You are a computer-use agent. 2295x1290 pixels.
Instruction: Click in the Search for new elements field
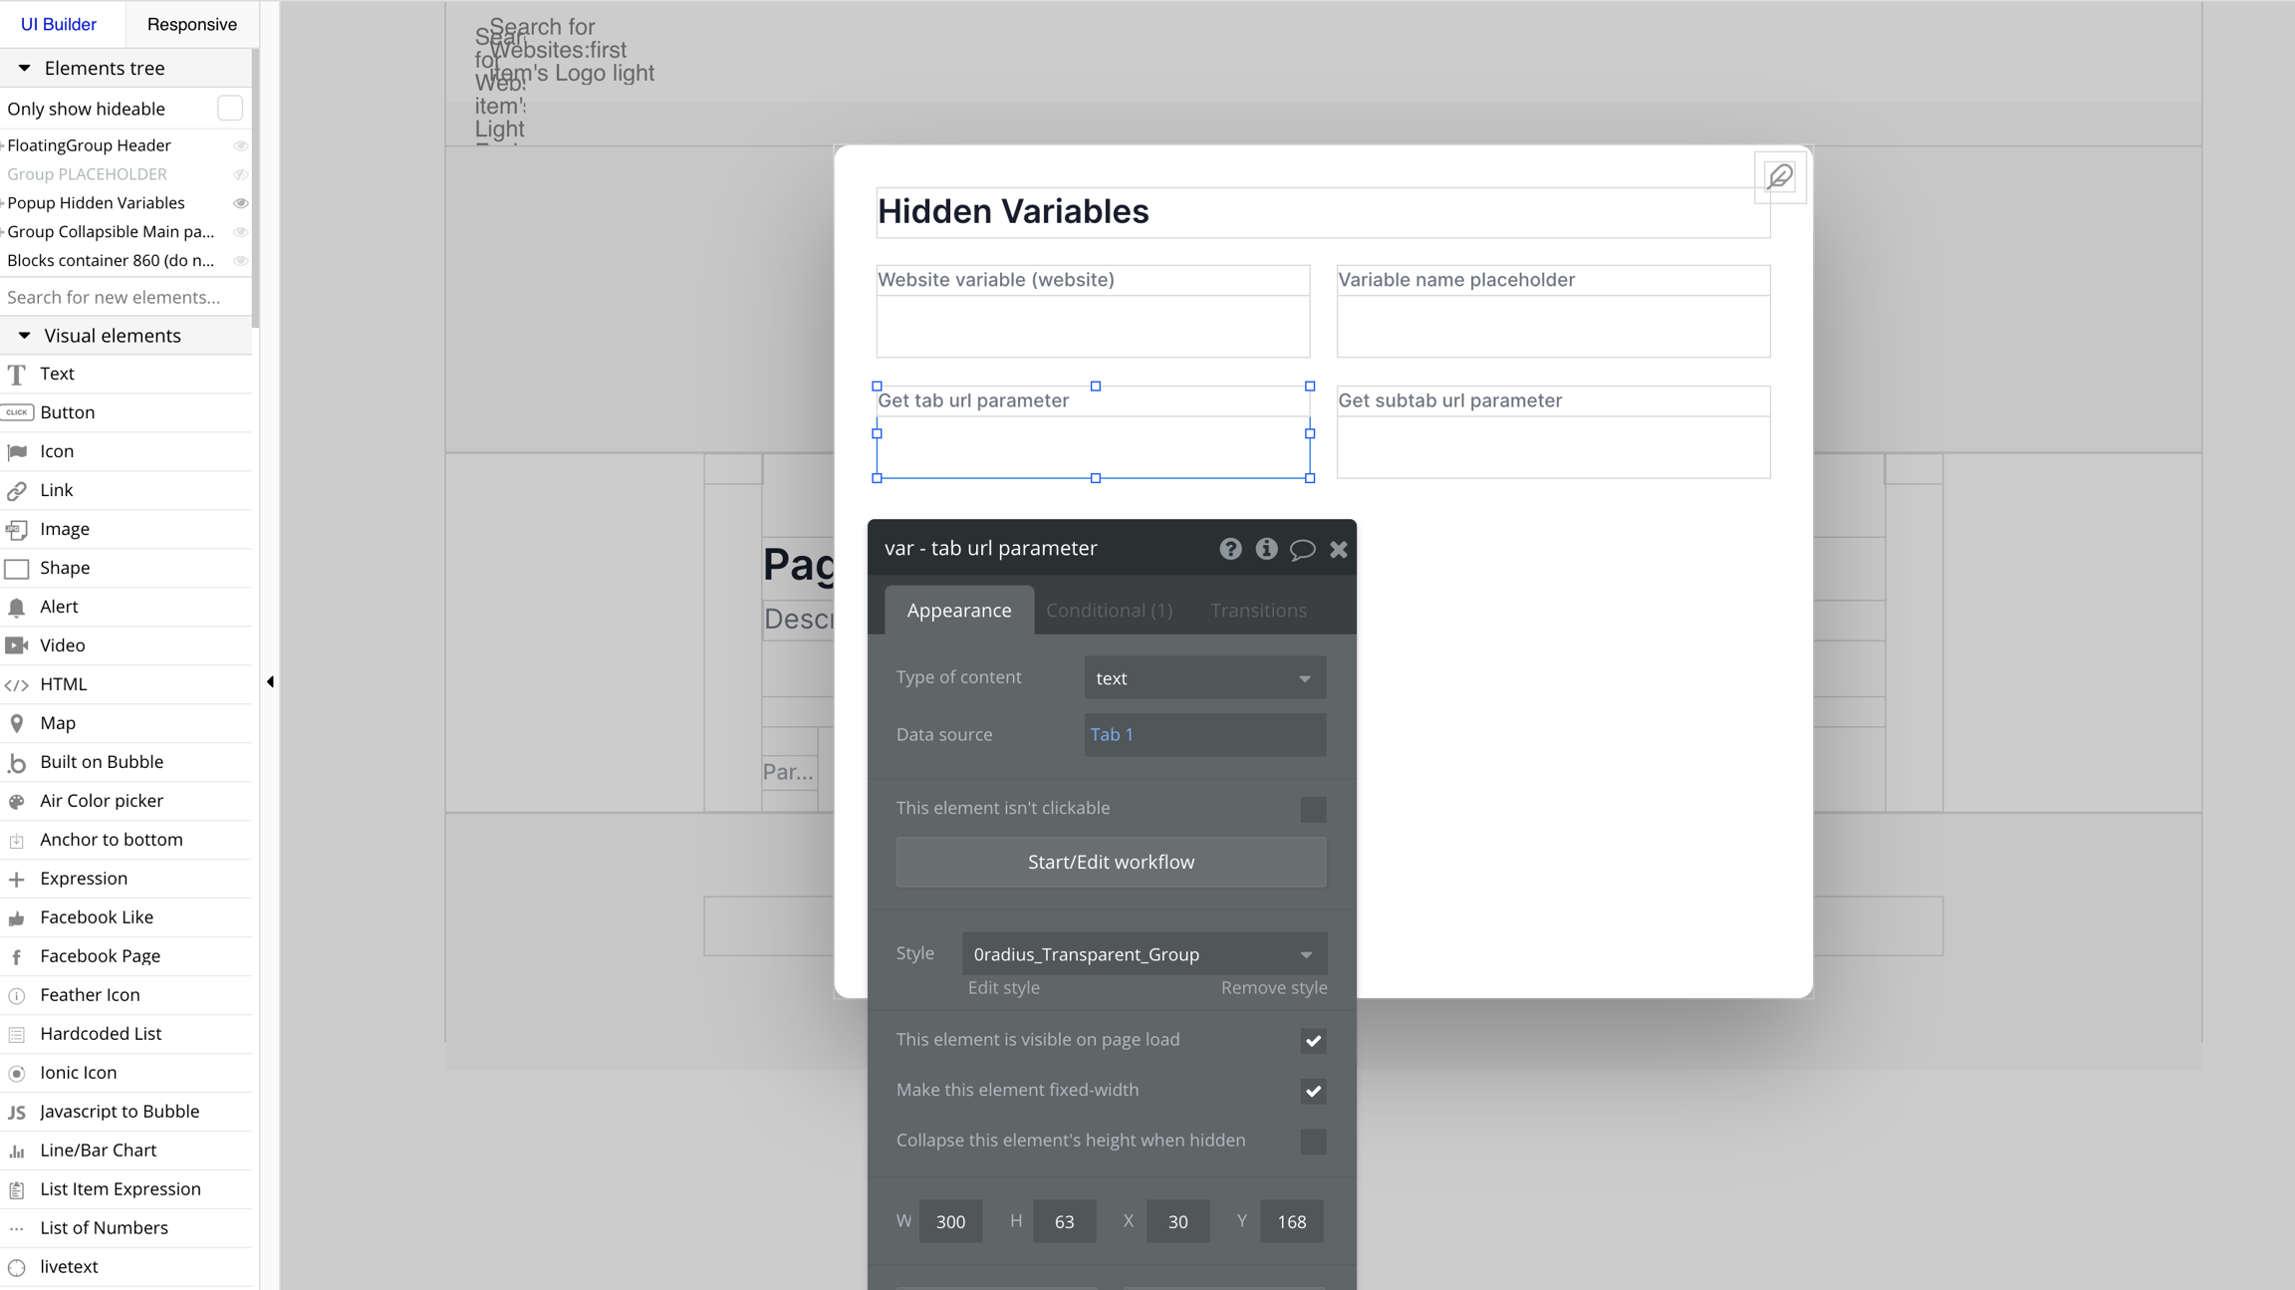pos(114,297)
